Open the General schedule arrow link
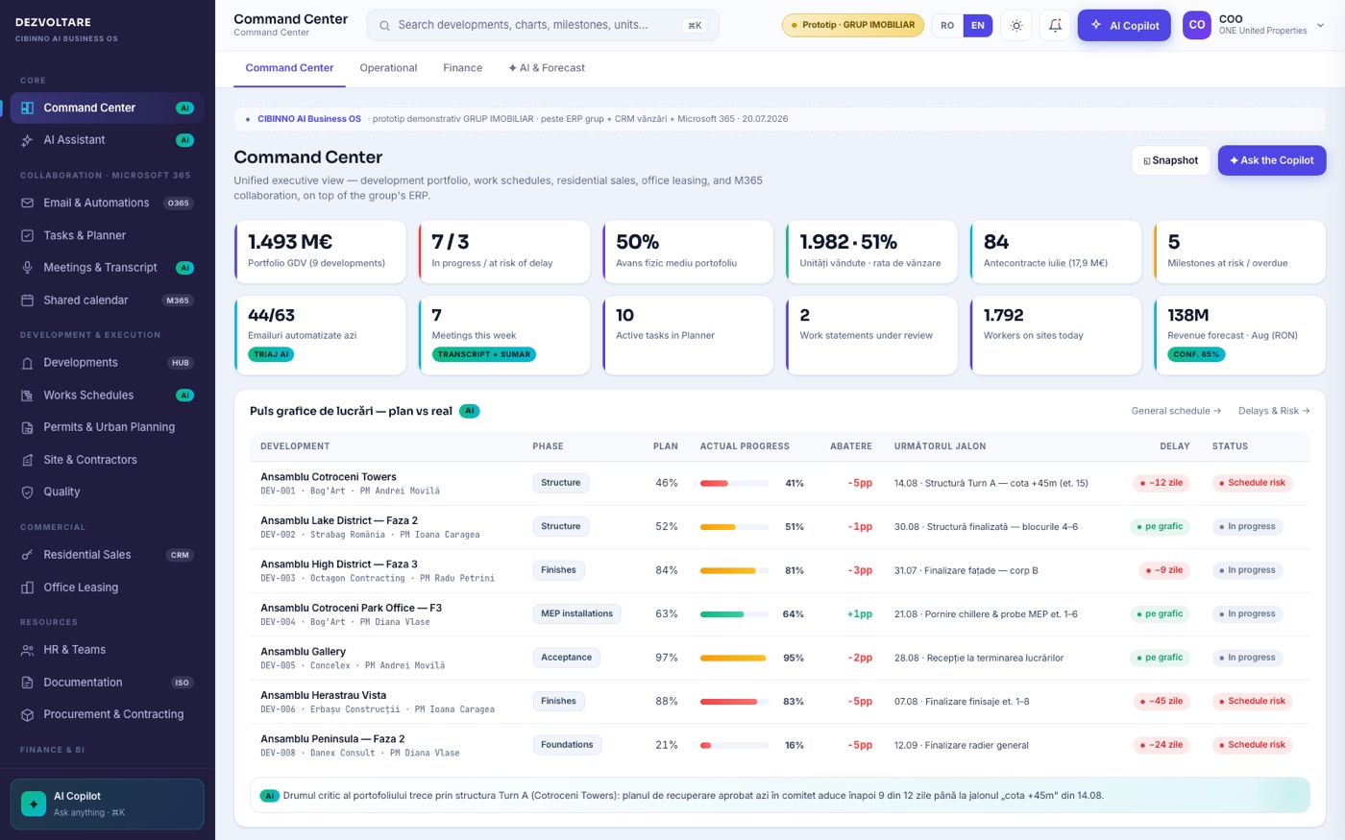The image size is (1345, 840). (1176, 411)
